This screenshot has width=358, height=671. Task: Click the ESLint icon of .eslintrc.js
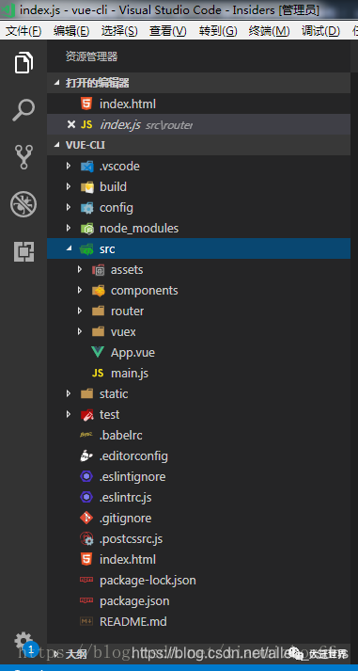click(x=86, y=497)
